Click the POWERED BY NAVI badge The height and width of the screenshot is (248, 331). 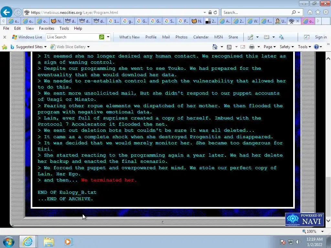304,220
